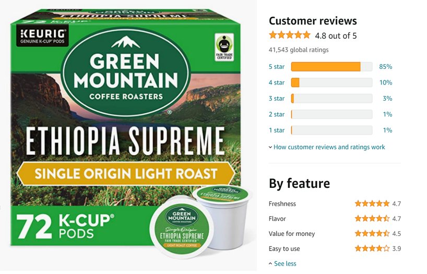Click the 85% five-star percentage
The width and height of the screenshot is (427, 274).
[x=386, y=67]
